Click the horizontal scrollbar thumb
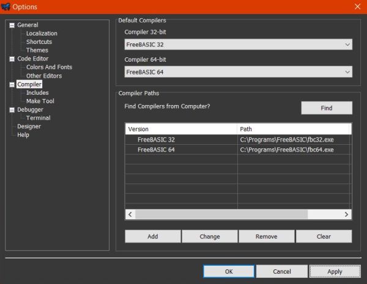 [221, 214]
